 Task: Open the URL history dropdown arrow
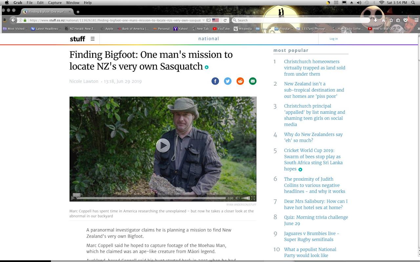[x=203, y=20]
